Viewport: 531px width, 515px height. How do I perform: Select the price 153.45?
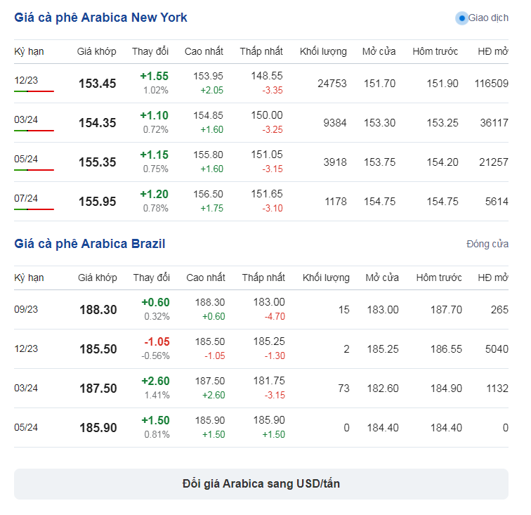point(97,84)
